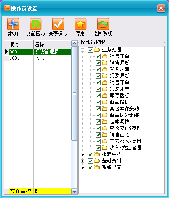Image resolution: width=169 pixels, height=198 pixels.
Task: Click the folder icon beside 报表中心
Action: [97, 154]
